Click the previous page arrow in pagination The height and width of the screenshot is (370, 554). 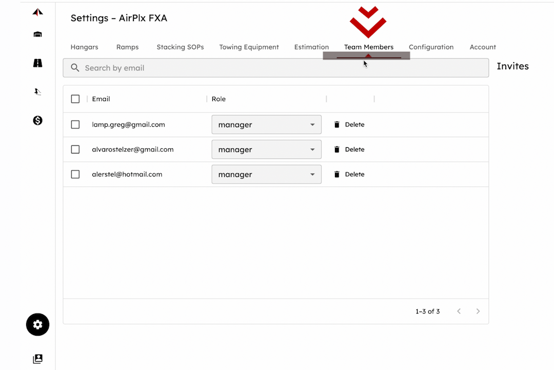[459, 311]
